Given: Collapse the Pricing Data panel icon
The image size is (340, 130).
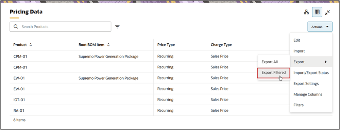Looking at the screenshot, I should coord(327,13).
